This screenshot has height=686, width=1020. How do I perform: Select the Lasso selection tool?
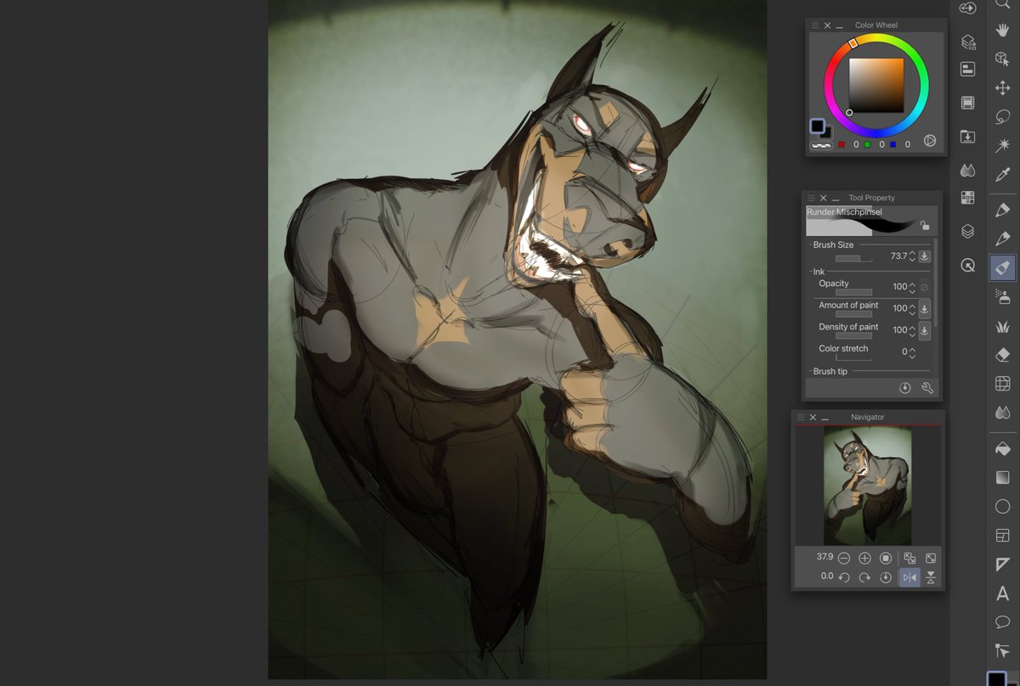[x=1002, y=116]
